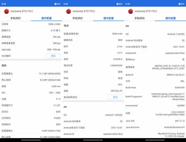Viewport: 186px width, 142px height.
Task: Select the 398 ppi pixel density value
Action: (x=57, y=43)
